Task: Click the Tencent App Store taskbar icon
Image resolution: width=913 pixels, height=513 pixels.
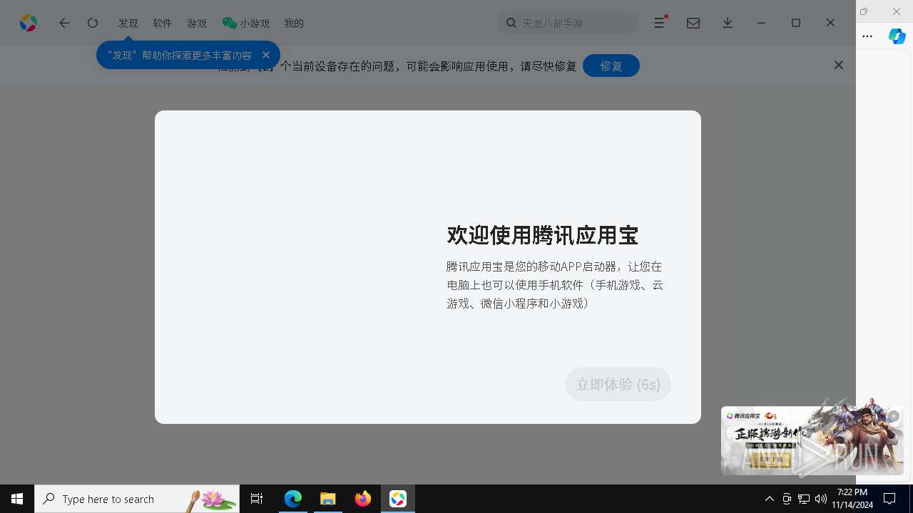Action: coord(398,499)
